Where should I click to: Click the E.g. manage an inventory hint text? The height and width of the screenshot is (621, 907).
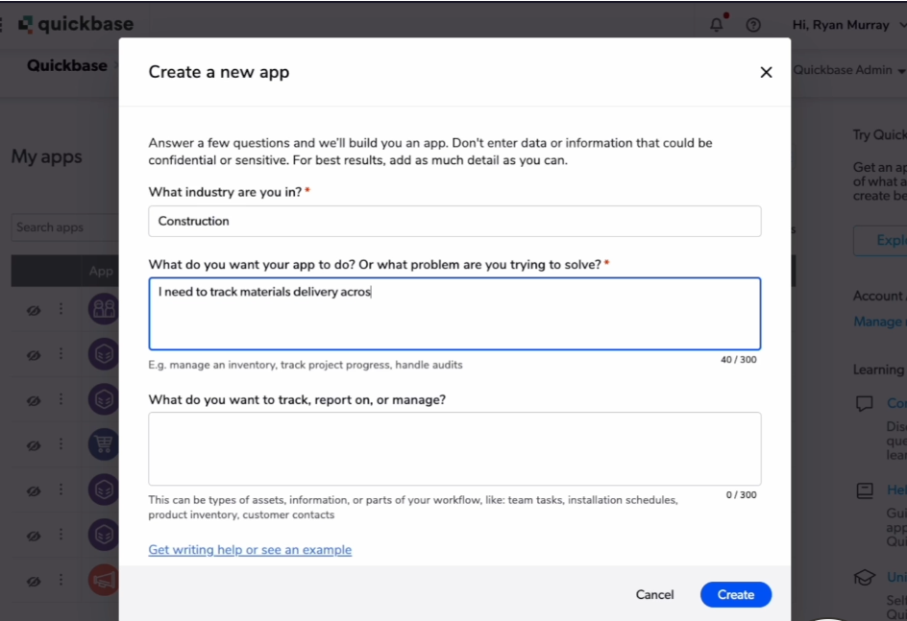click(306, 365)
